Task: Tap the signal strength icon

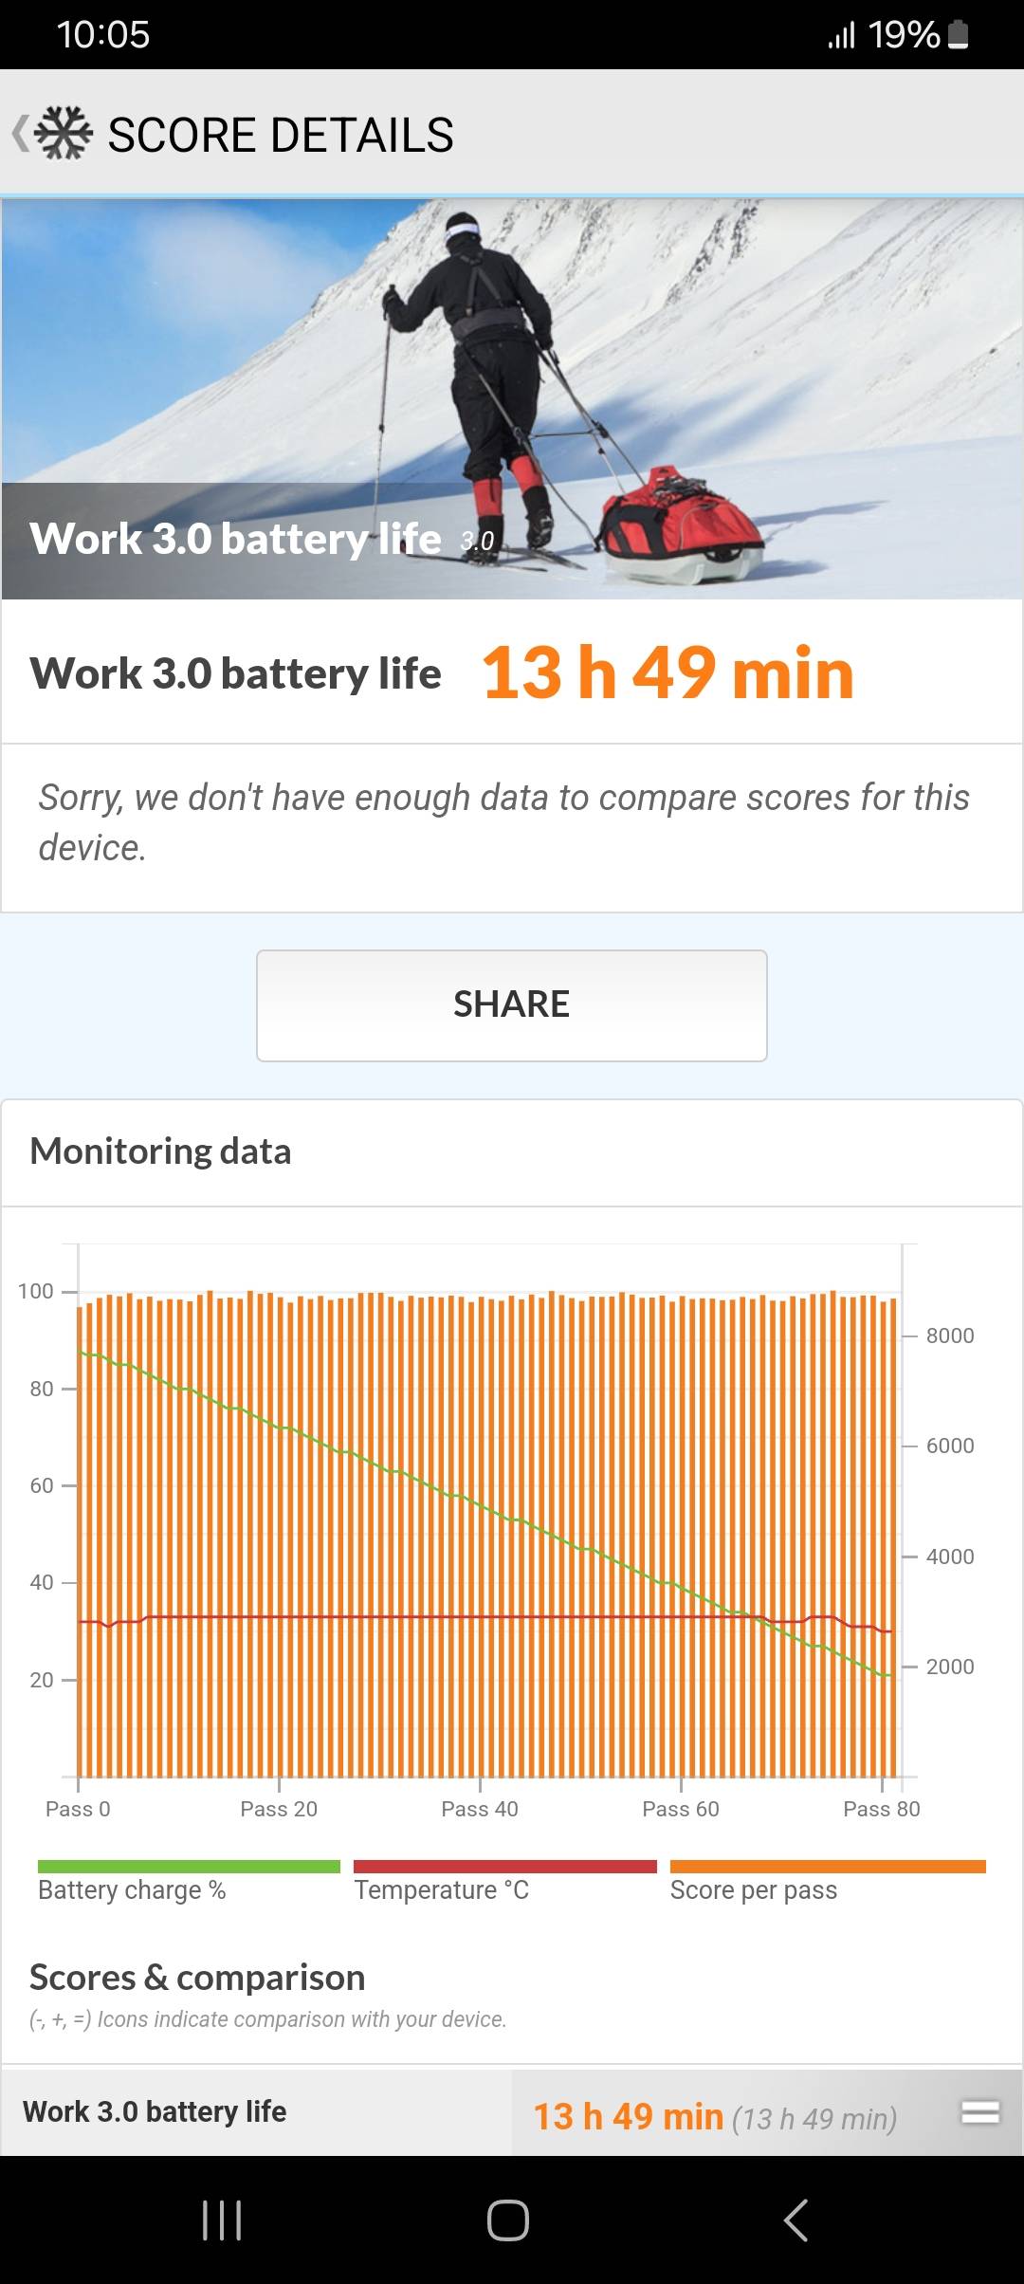Action: (x=841, y=35)
